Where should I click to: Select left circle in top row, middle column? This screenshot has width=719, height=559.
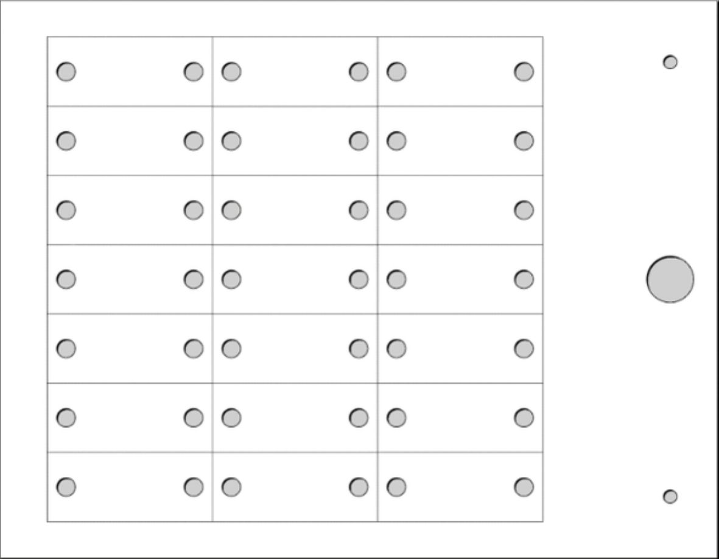231,72
